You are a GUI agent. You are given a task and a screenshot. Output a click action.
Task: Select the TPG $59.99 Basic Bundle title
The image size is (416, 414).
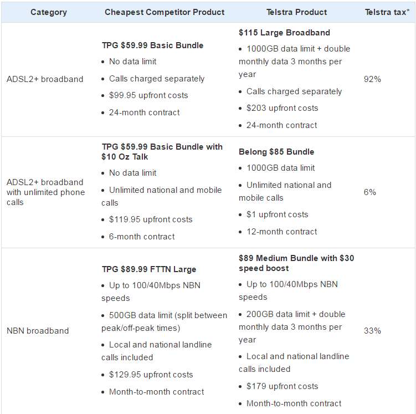[x=152, y=45]
